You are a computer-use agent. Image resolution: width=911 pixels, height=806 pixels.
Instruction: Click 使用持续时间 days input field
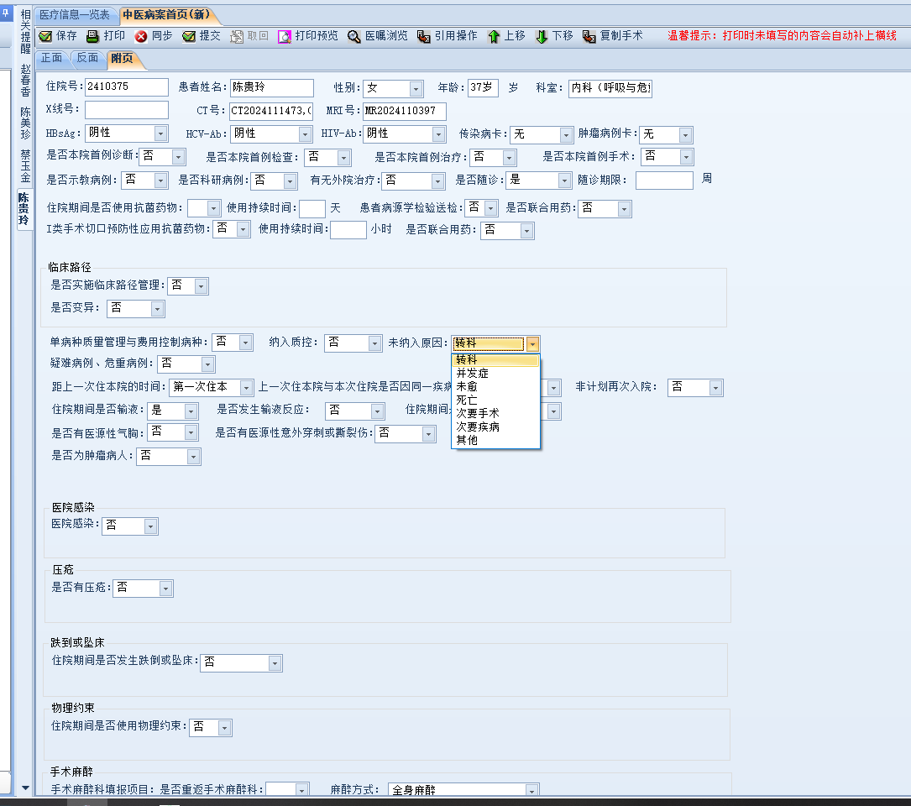click(312, 208)
